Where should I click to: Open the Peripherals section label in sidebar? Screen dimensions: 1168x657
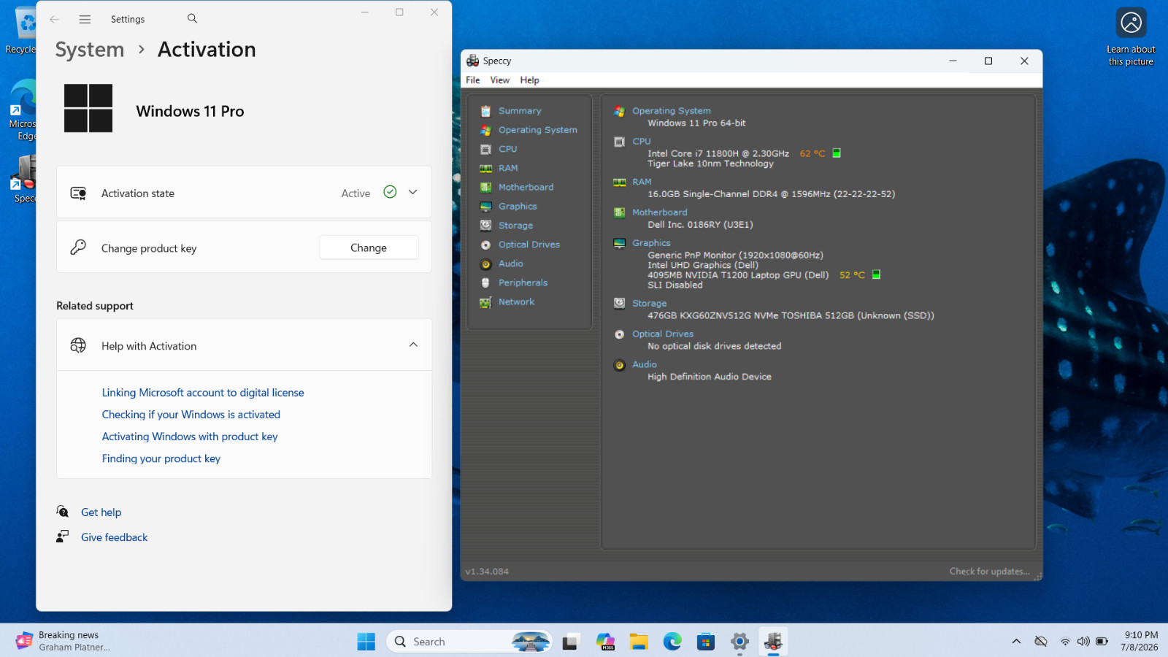click(523, 283)
